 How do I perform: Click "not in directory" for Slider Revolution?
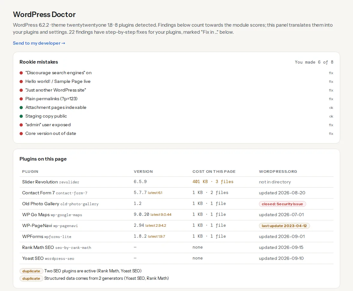[x=275, y=182]
